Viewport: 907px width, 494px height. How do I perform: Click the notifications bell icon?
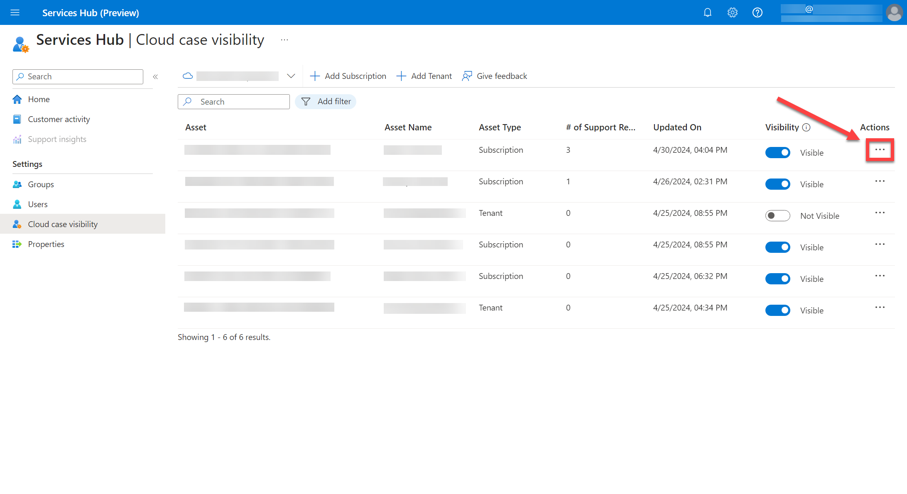click(707, 13)
